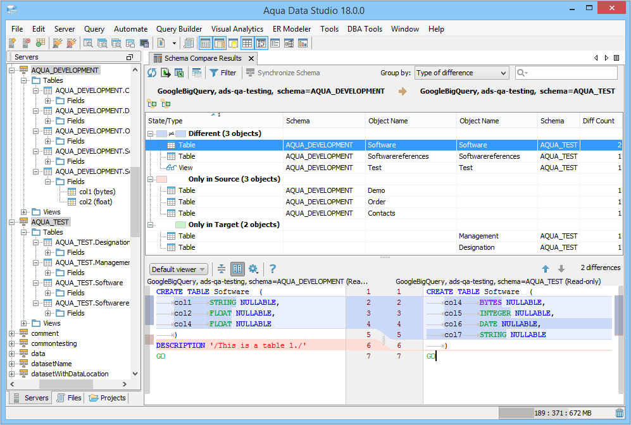
Task: Toggle the highlighted grid sync toolbar button
Action: (x=261, y=43)
